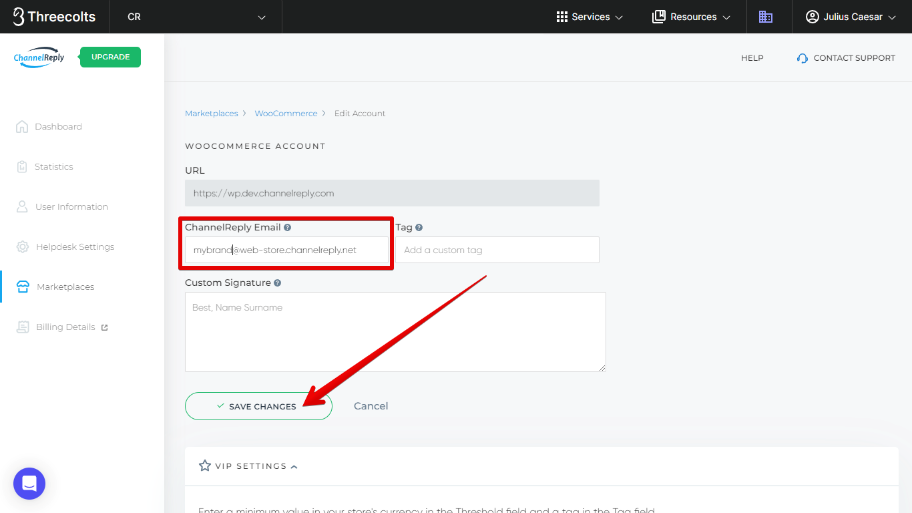Click the Cancel link

[371, 406]
